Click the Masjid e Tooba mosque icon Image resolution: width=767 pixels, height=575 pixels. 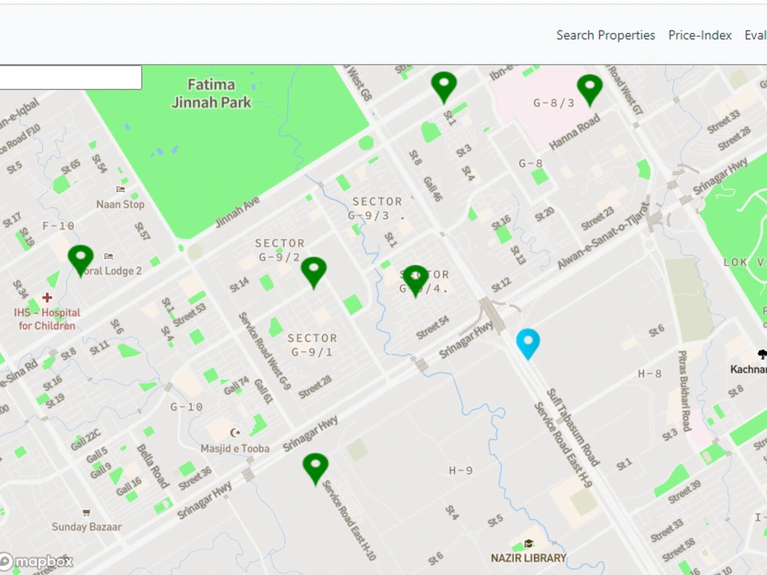pos(235,432)
